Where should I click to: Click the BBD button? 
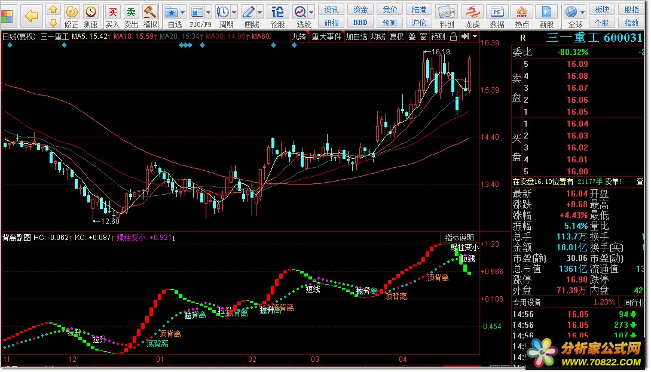pos(360,23)
